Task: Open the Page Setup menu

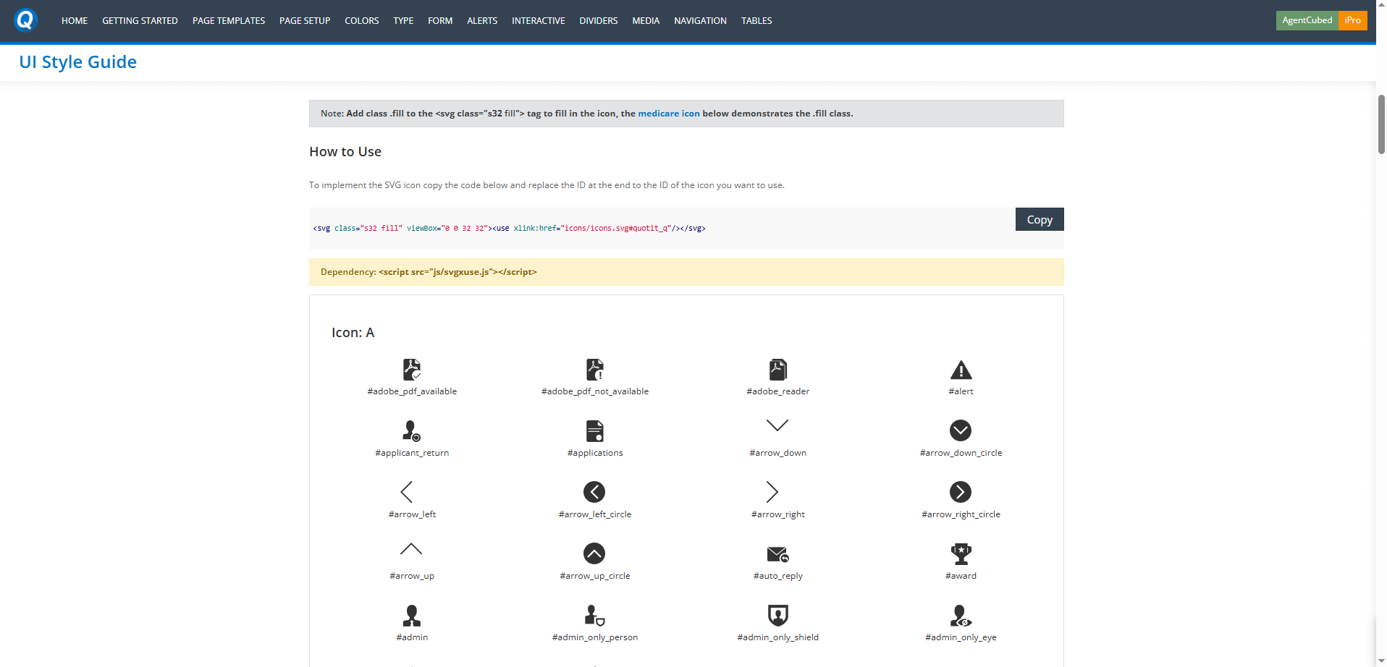Action: click(305, 20)
